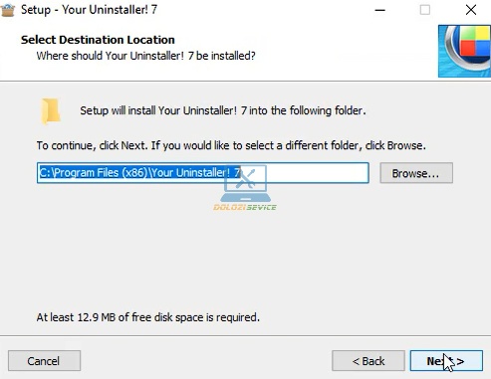
Task: Click the DOLOZI laptop tools watermark icon
Action: point(245,183)
